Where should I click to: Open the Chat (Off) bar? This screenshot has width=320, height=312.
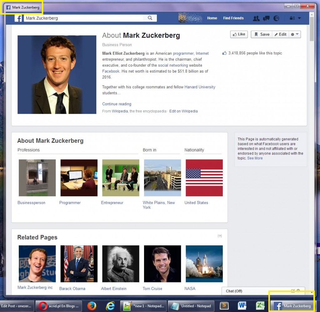pyautogui.click(x=263, y=291)
